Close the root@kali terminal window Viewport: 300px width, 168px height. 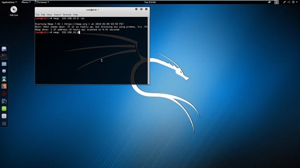(x=146, y=9)
